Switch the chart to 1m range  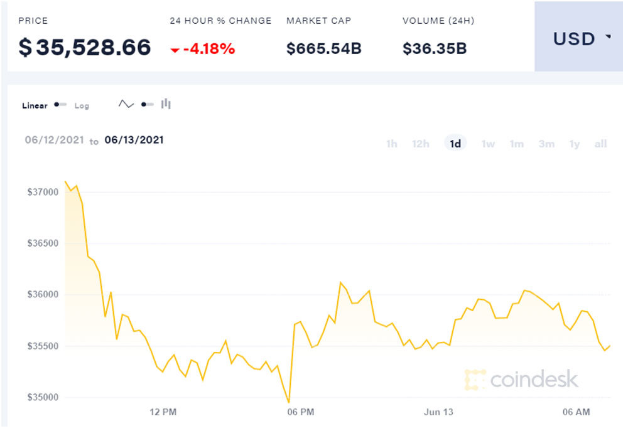pyautogui.click(x=516, y=144)
